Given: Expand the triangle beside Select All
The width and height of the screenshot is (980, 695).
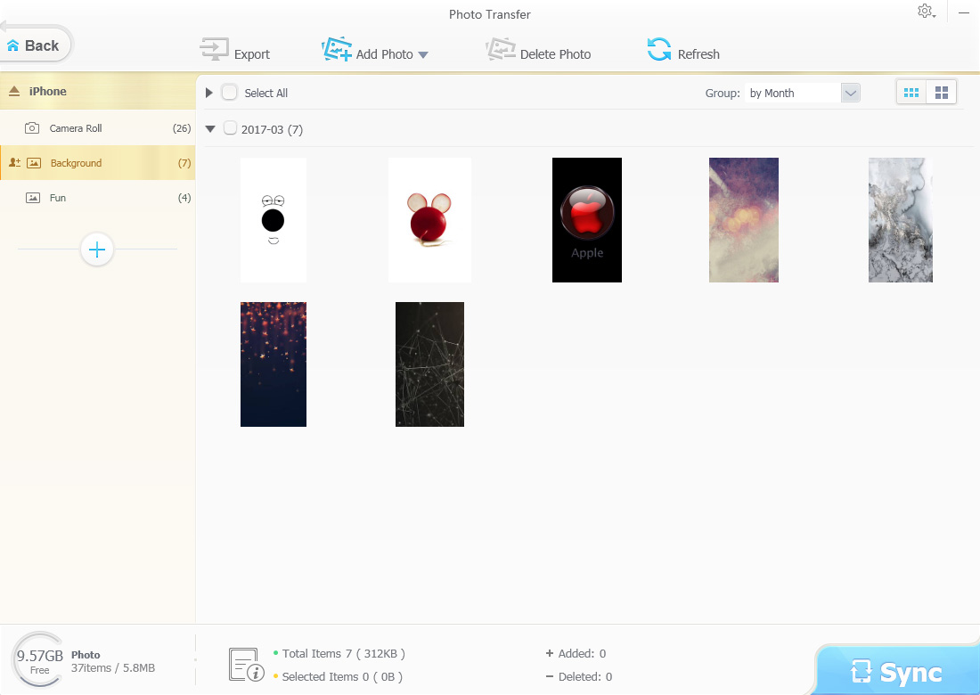Looking at the screenshot, I should [209, 94].
